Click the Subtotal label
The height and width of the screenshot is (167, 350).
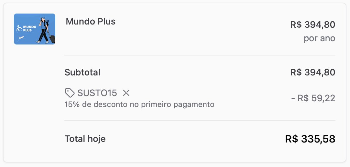(82, 72)
